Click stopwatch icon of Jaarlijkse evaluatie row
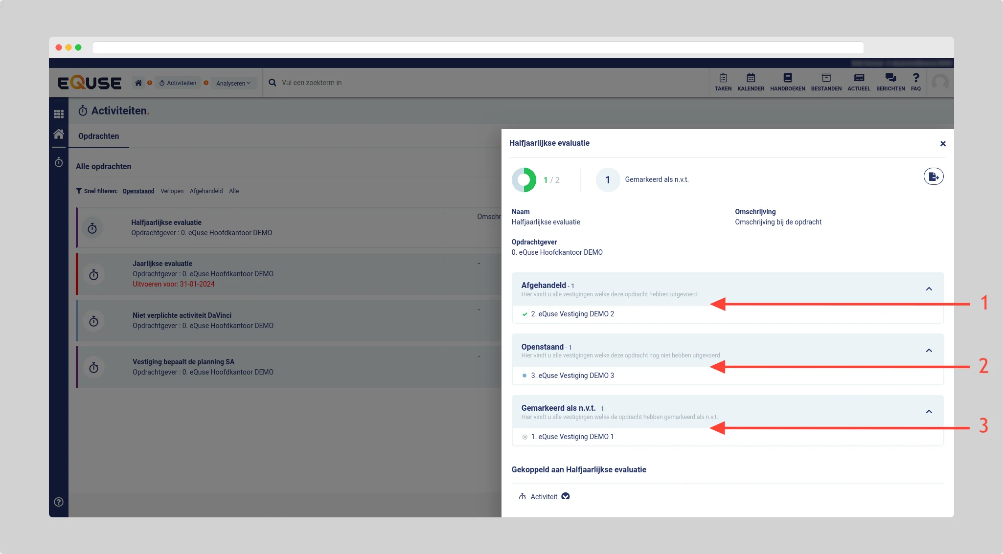Image resolution: width=1003 pixels, height=554 pixels. (93, 274)
